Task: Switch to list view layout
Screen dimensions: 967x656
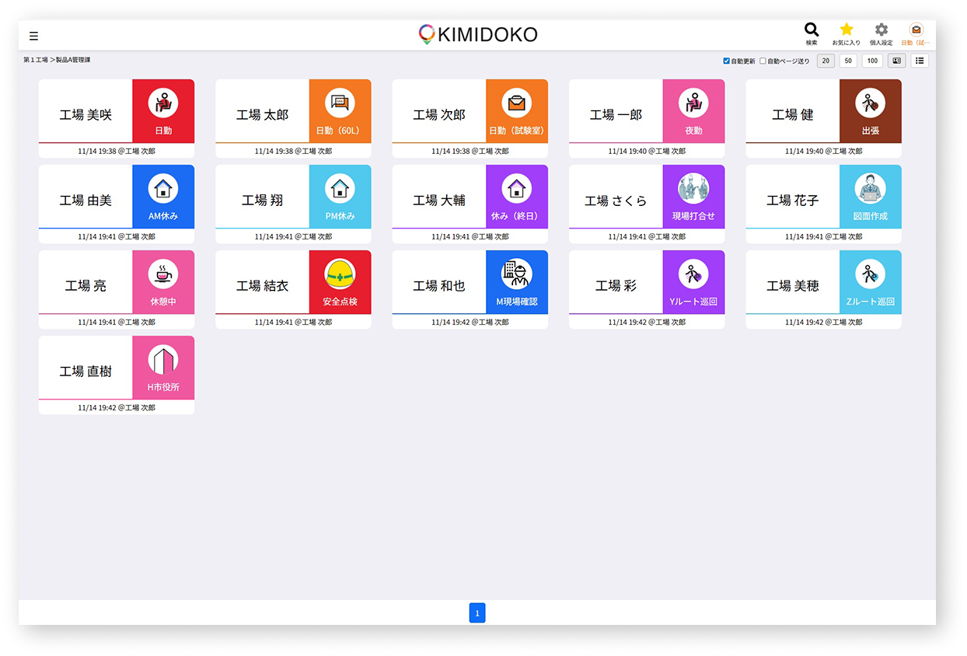Action: click(920, 61)
